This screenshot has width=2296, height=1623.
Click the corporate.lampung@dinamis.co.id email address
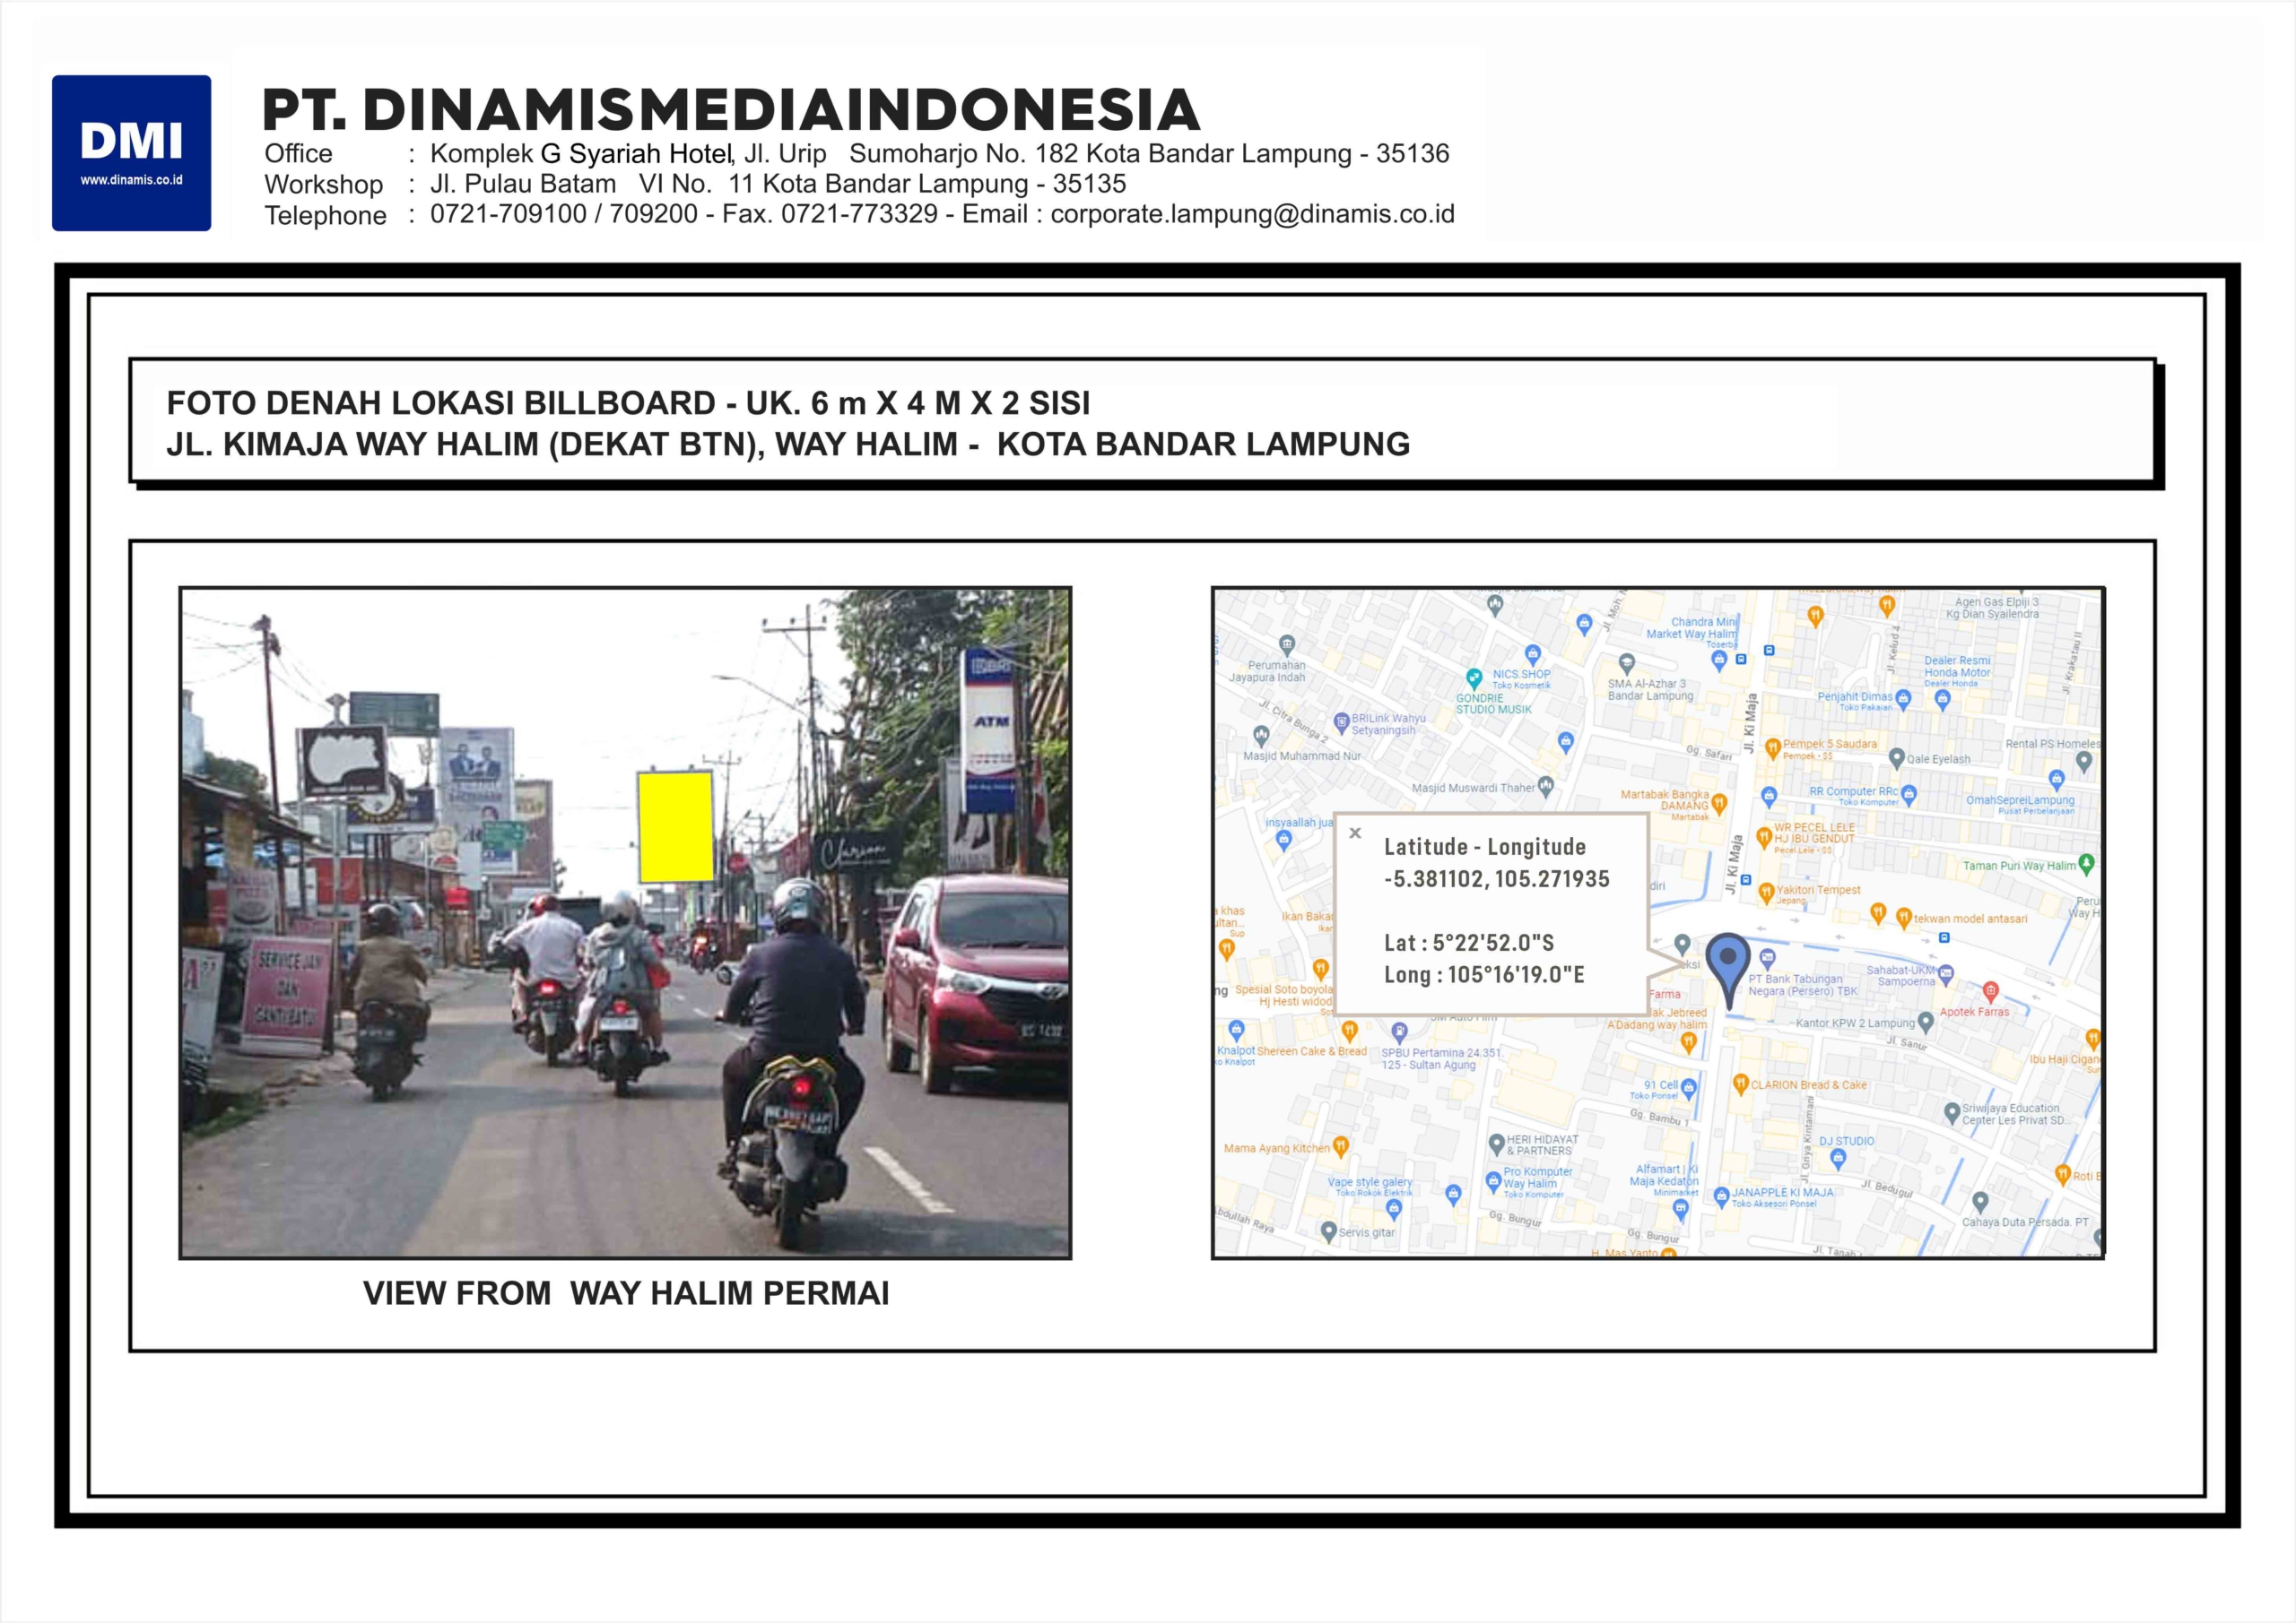[x=1252, y=214]
